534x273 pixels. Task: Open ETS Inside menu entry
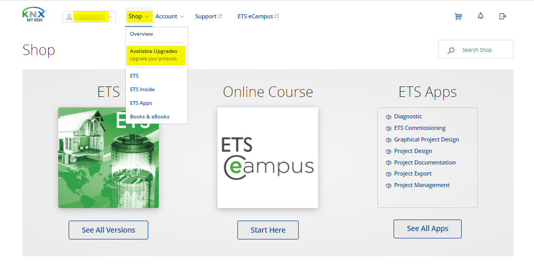pos(142,89)
